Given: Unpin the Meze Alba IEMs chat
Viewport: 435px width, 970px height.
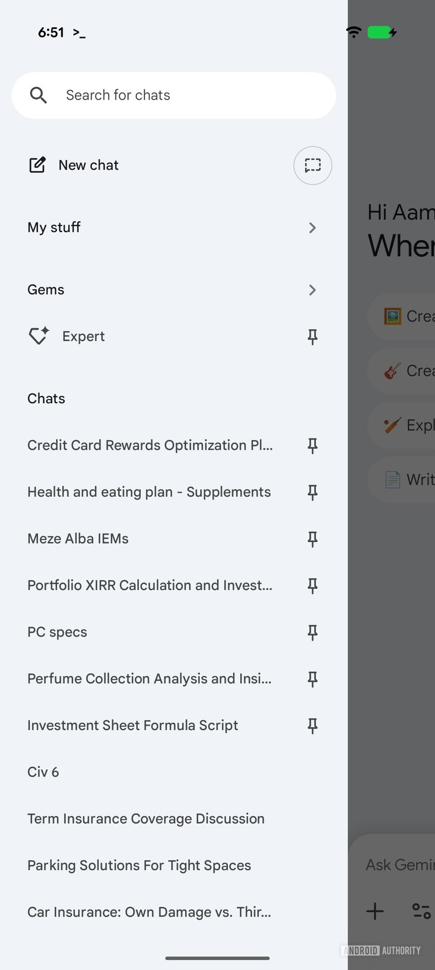Looking at the screenshot, I should 312,539.
